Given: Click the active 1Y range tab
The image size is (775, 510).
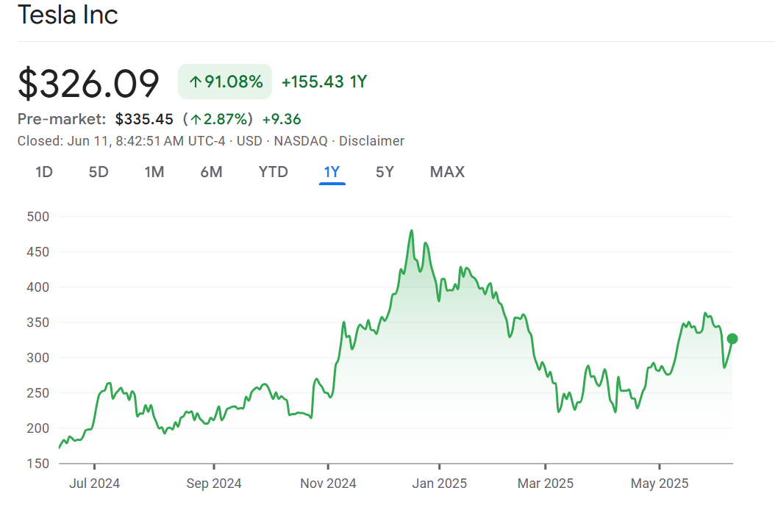Looking at the screenshot, I should pos(332,172).
